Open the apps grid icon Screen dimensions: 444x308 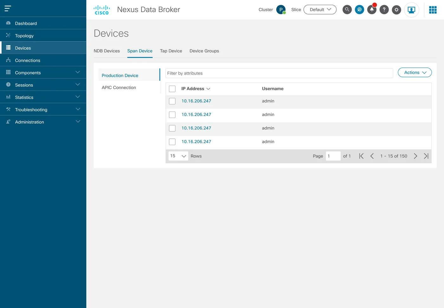pyautogui.click(x=433, y=10)
